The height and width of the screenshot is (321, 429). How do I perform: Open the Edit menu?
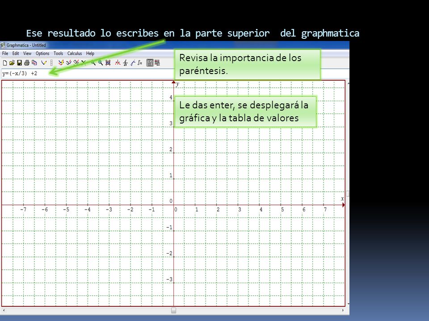[x=16, y=53]
